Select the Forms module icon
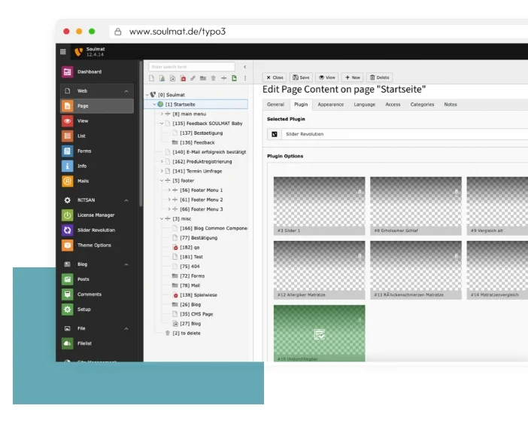This screenshot has height=436, width=528. point(68,151)
